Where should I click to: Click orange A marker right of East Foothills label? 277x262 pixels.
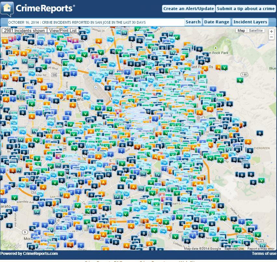pos(218,67)
